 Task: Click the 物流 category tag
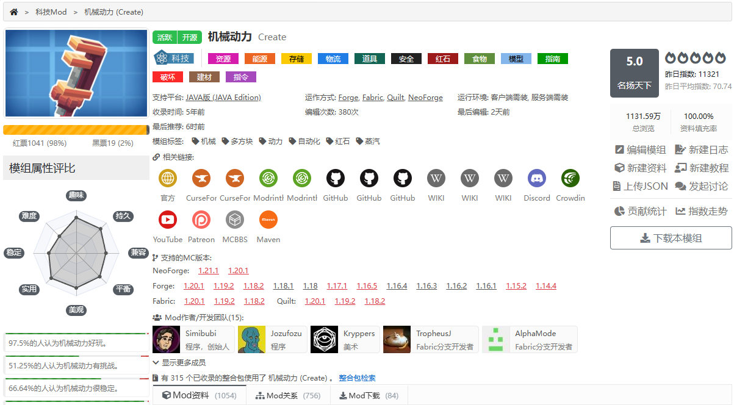[x=333, y=59]
